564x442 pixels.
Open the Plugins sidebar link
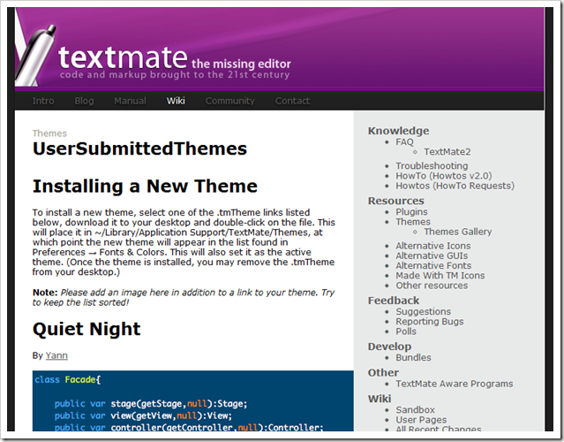coord(411,212)
